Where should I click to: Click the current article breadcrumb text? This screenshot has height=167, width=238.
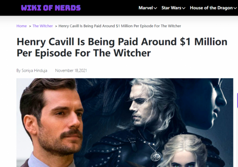[x=120, y=26]
